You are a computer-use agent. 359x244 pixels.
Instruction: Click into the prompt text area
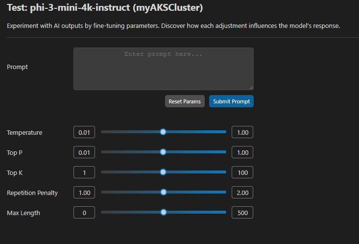[x=164, y=69]
